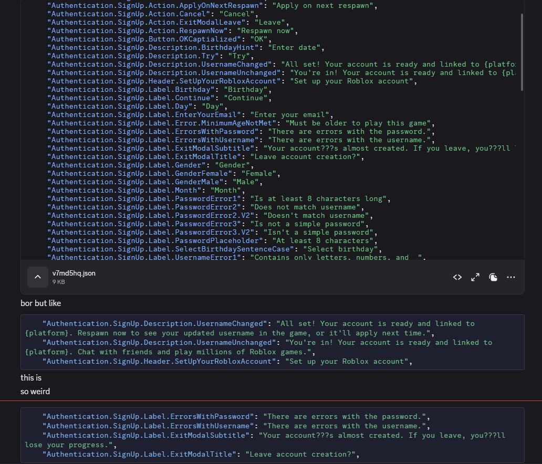Viewport: 542px width, 464px height.
Task: Click the Label.Gender line
Action: click(x=150, y=165)
